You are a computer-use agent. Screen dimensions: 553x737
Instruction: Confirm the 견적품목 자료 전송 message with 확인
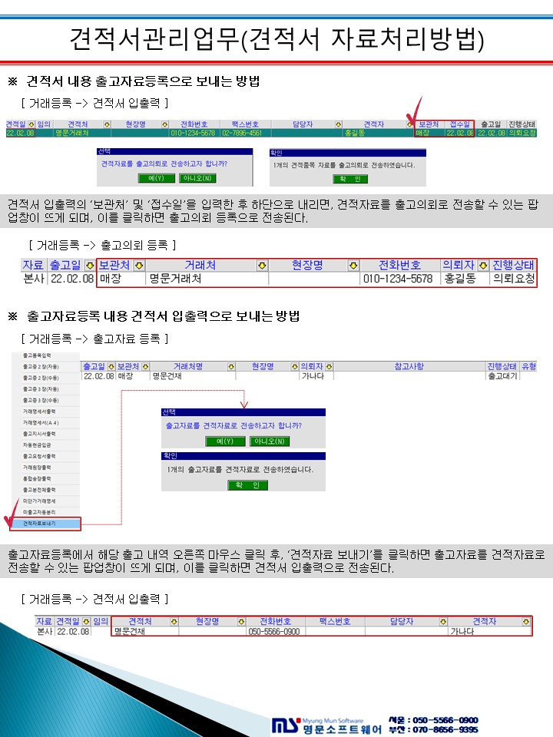pyautogui.click(x=350, y=179)
